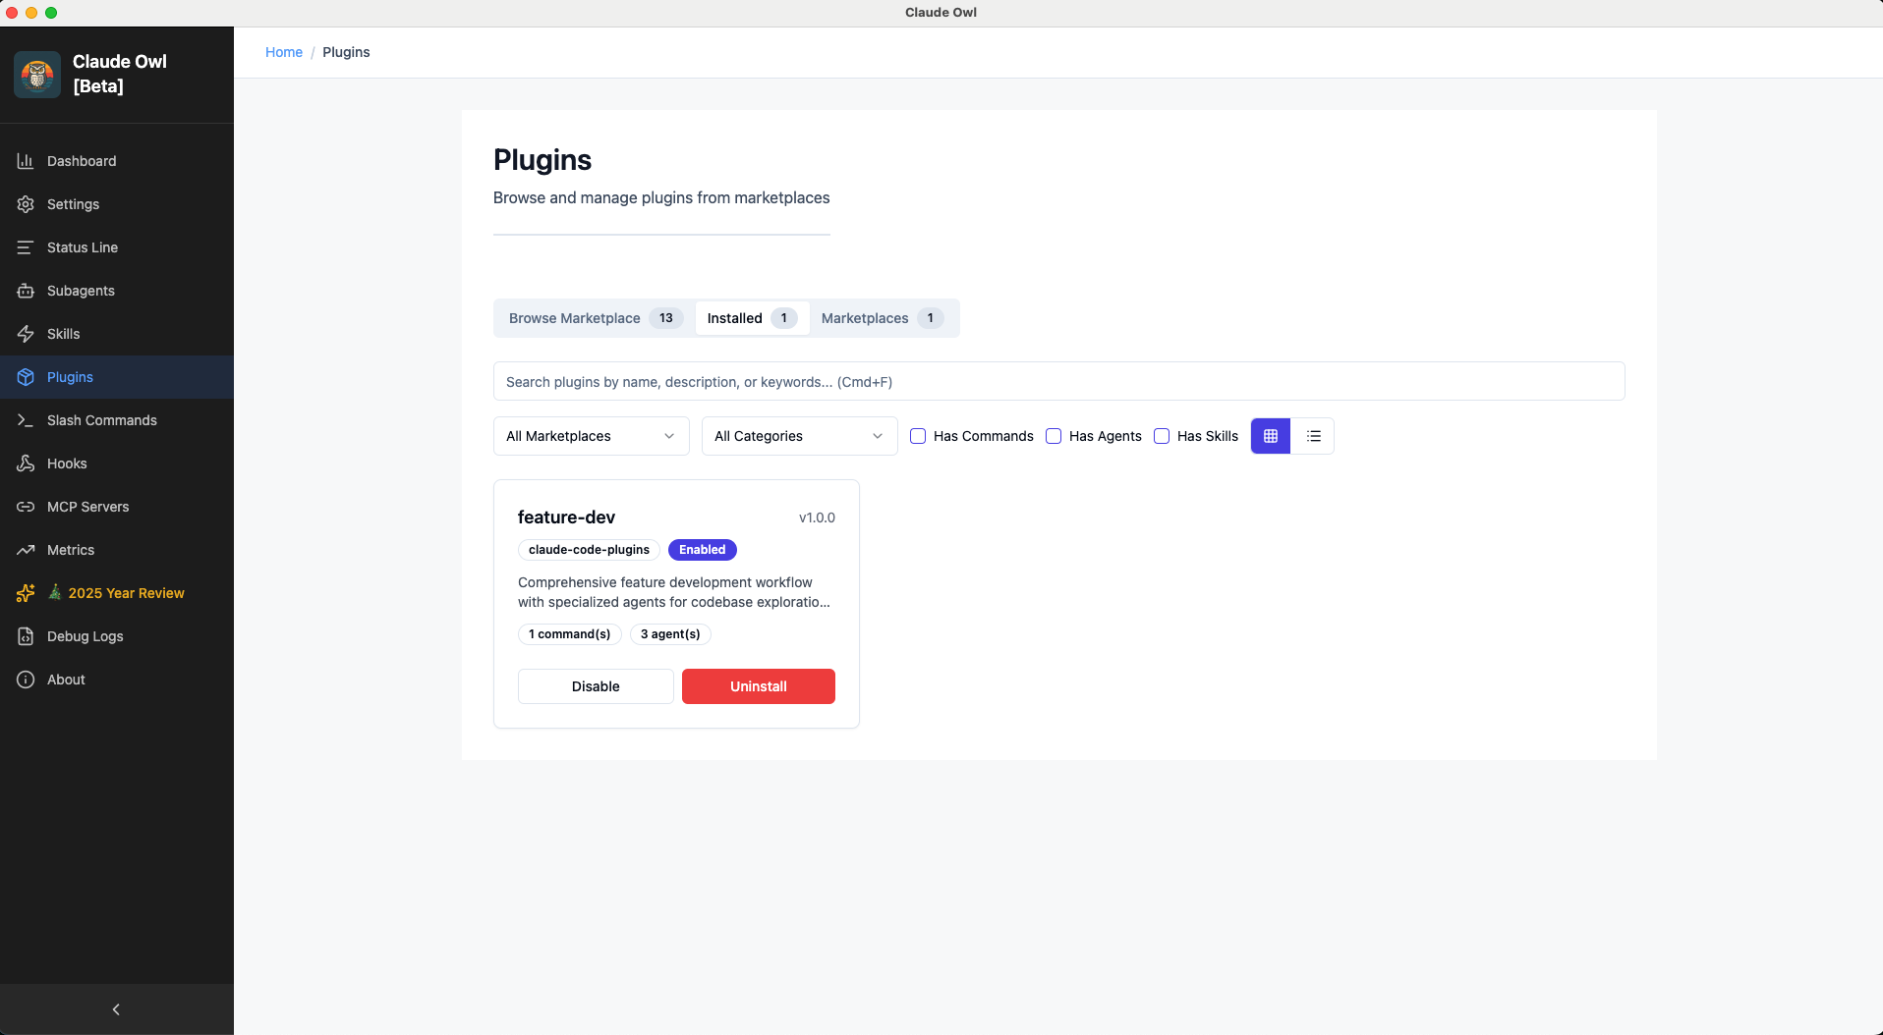Viewport: 1883px width, 1035px height.
Task: Enable the Has Commands filter
Action: (x=918, y=436)
